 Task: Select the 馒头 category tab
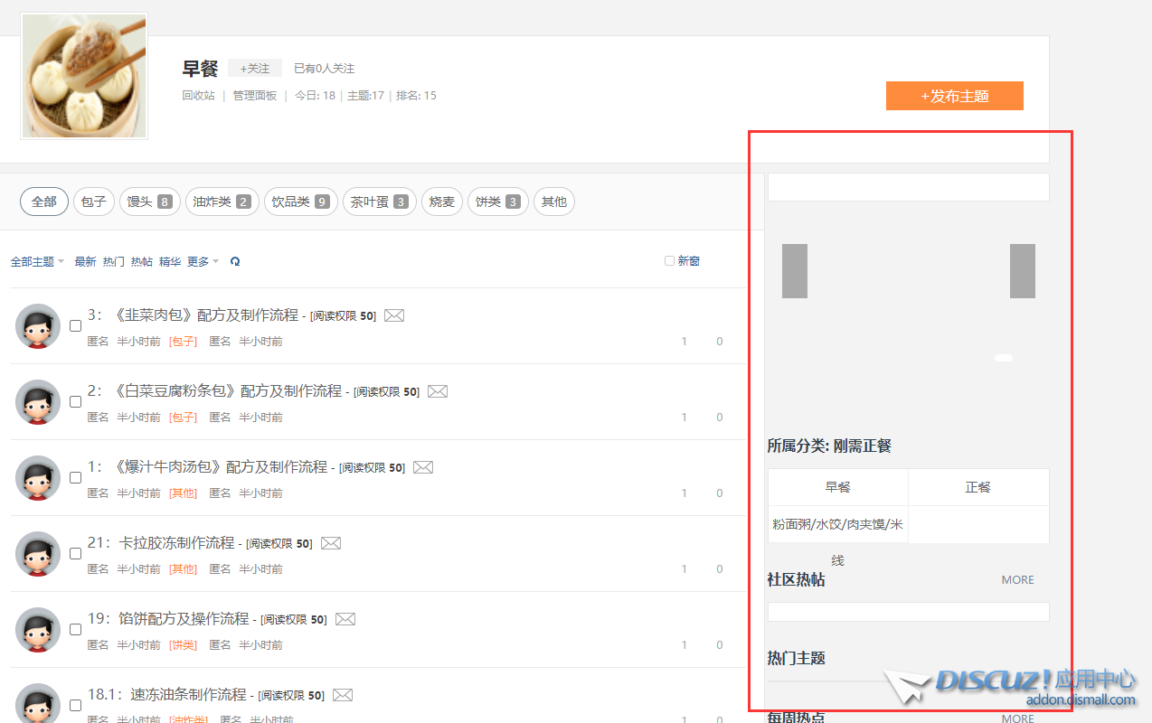coord(149,202)
